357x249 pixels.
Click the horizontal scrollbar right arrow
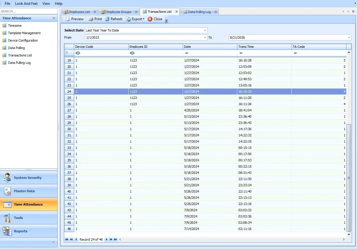(x=344, y=239)
